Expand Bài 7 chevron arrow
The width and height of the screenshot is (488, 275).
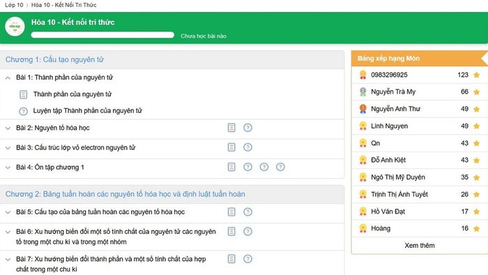pos(8,260)
